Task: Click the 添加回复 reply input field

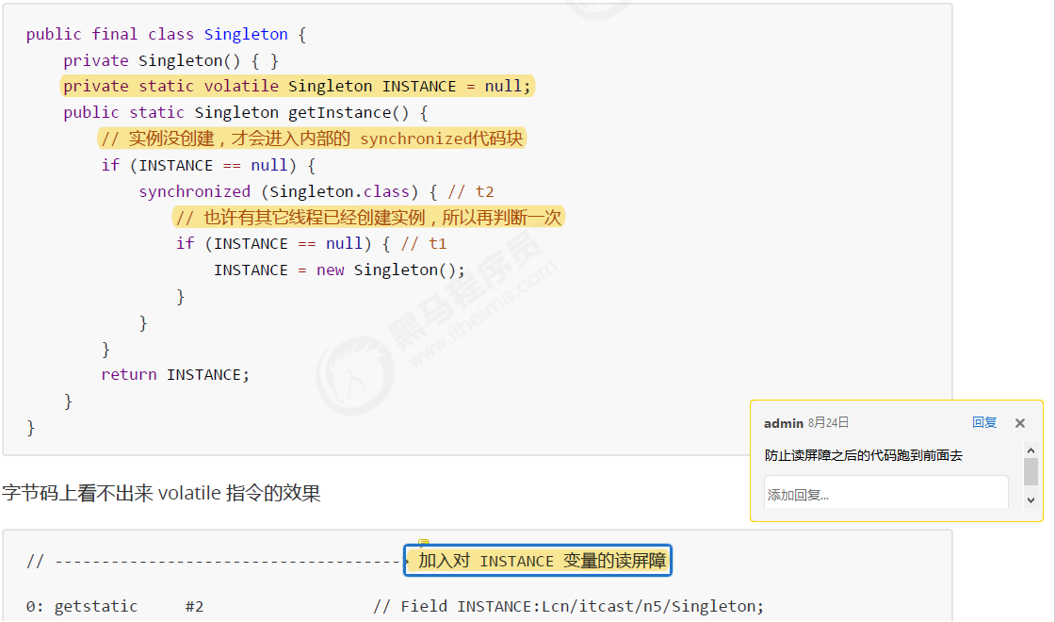Action: (x=885, y=494)
